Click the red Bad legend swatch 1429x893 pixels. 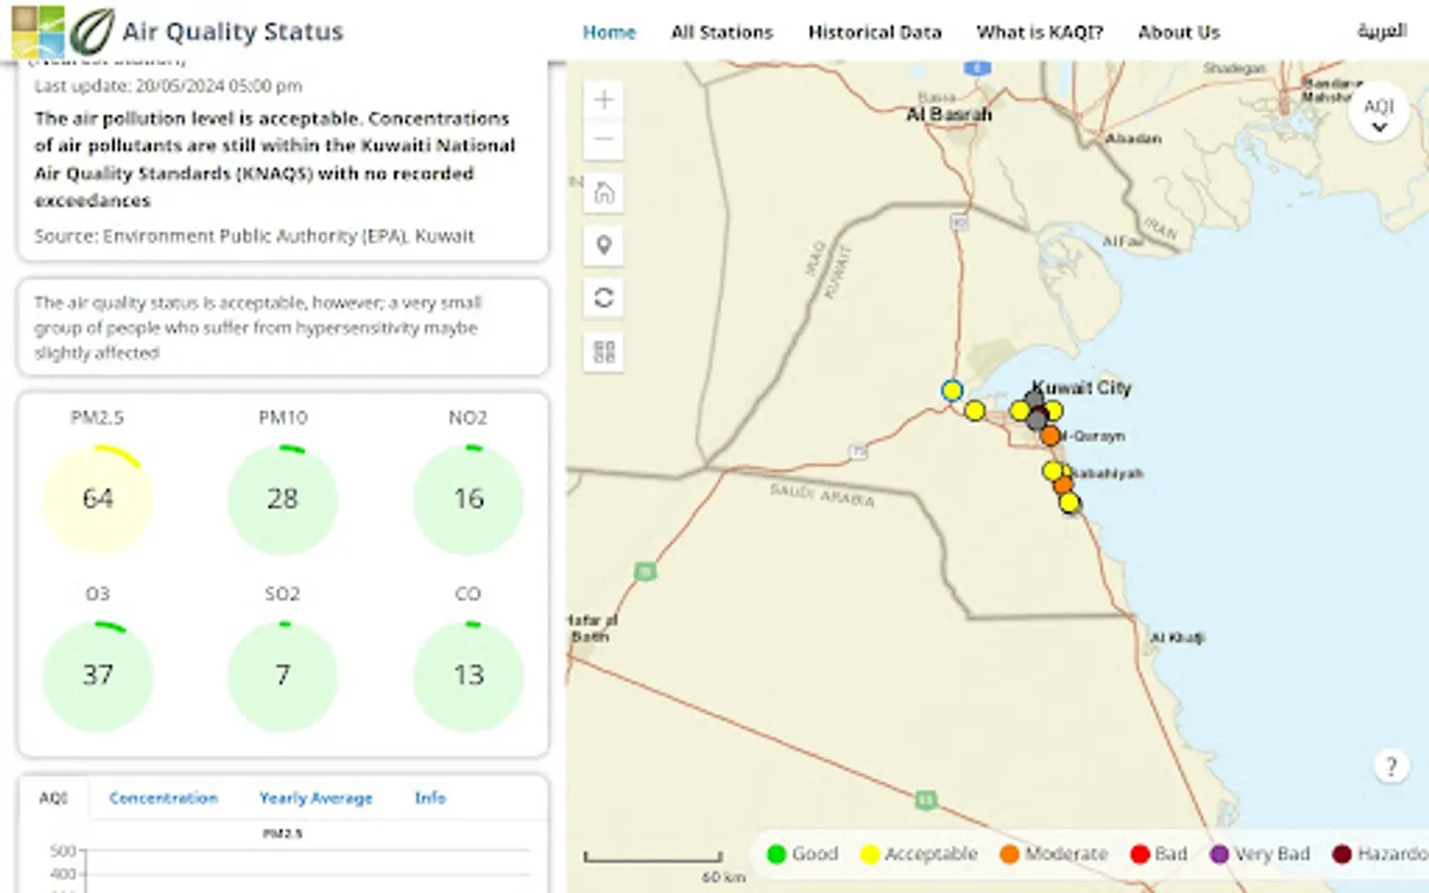tap(1140, 854)
